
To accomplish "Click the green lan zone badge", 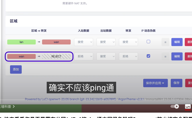I will pos(21,42).
